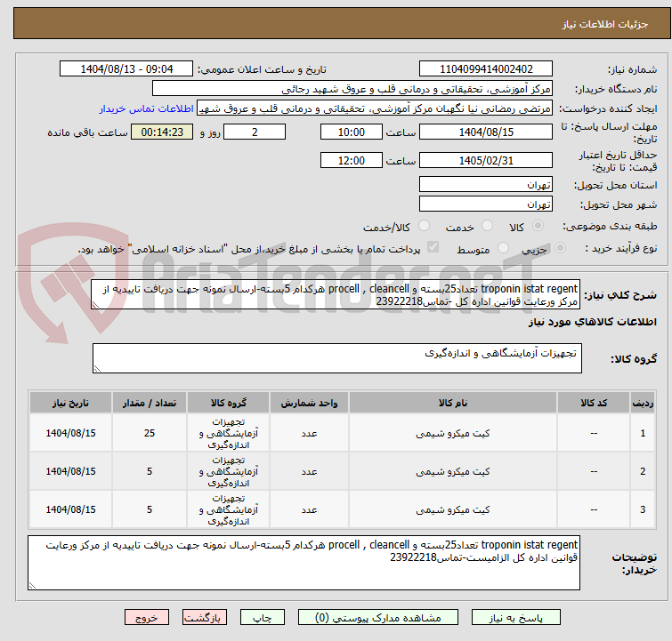Click the delivery province تهران field

tap(486, 185)
